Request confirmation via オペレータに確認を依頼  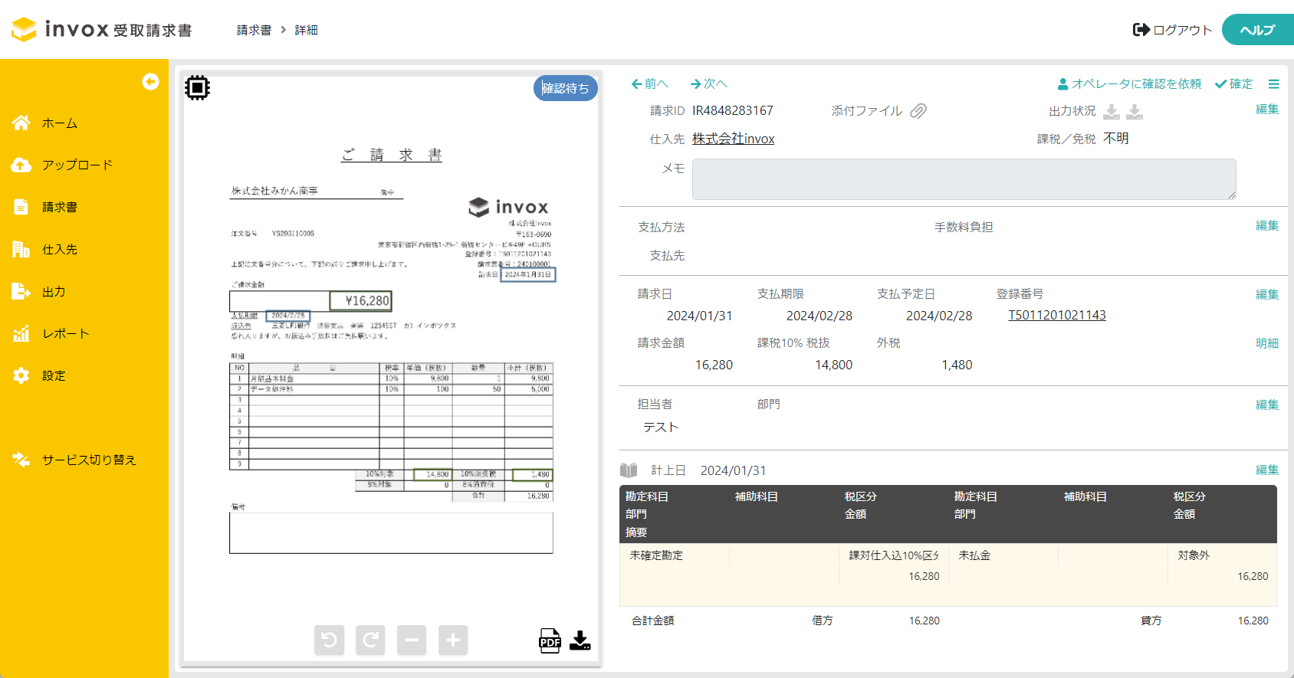click(1129, 84)
